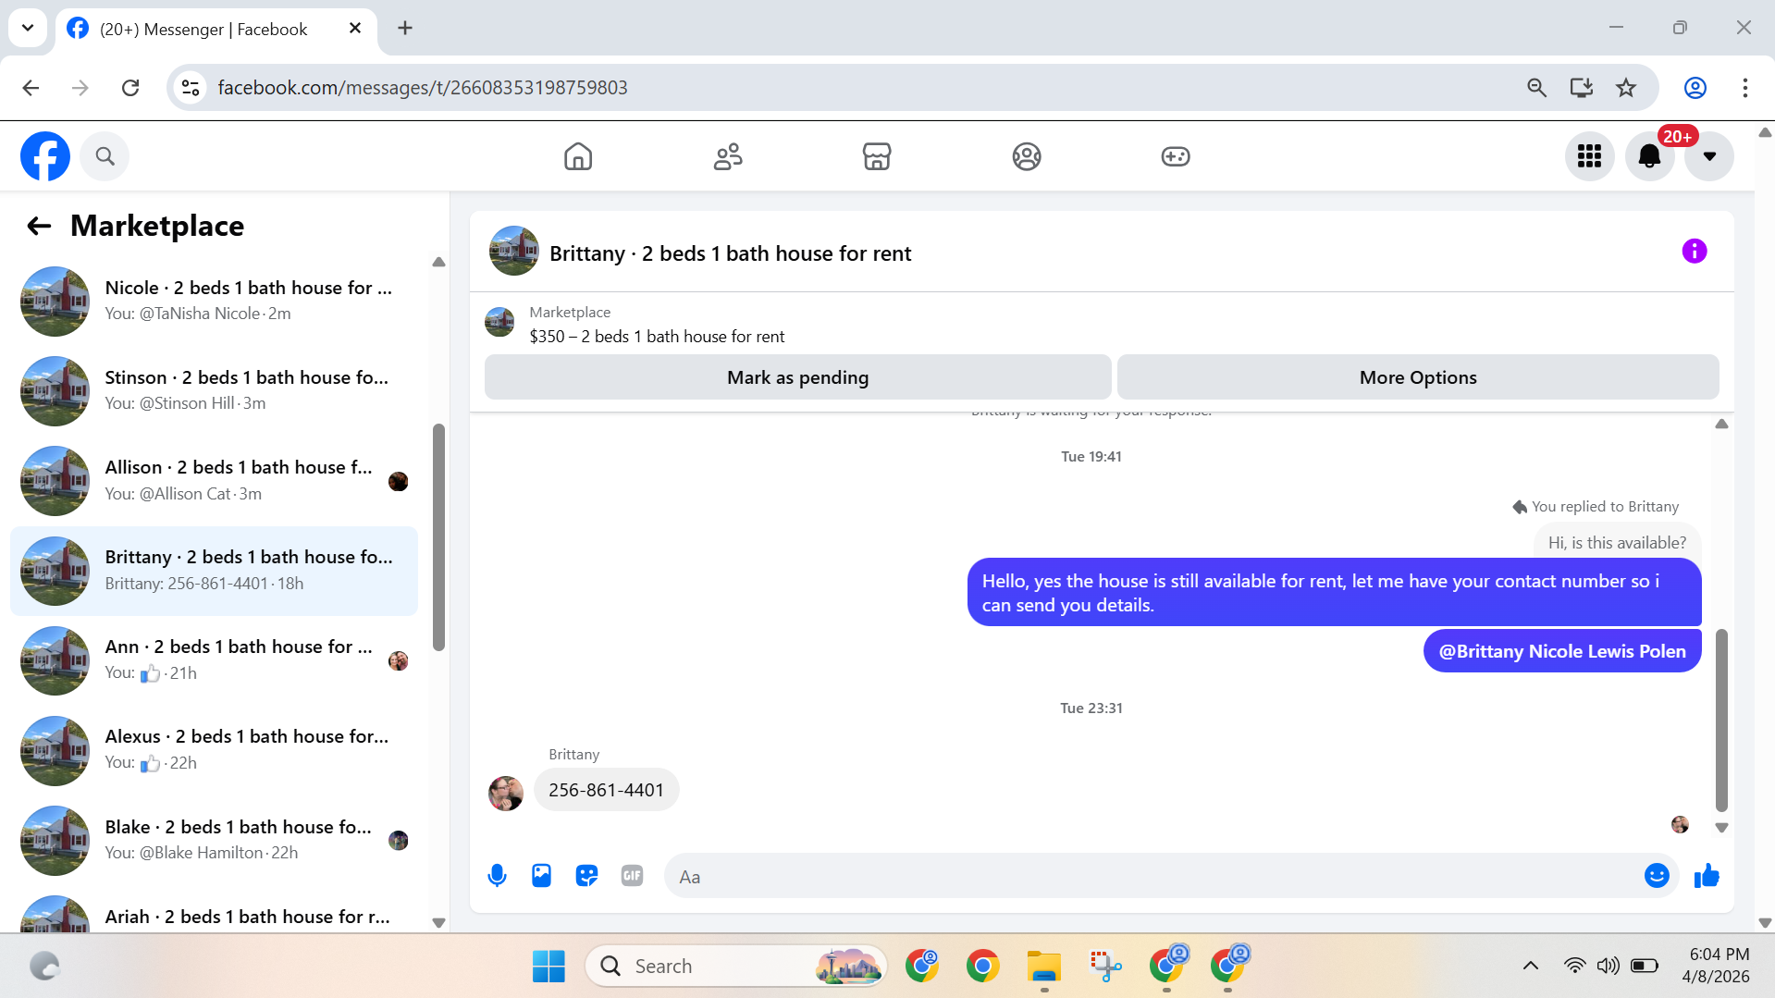Image resolution: width=1775 pixels, height=998 pixels.
Task: Open the Groups icon in top navigation
Action: (1027, 156)
